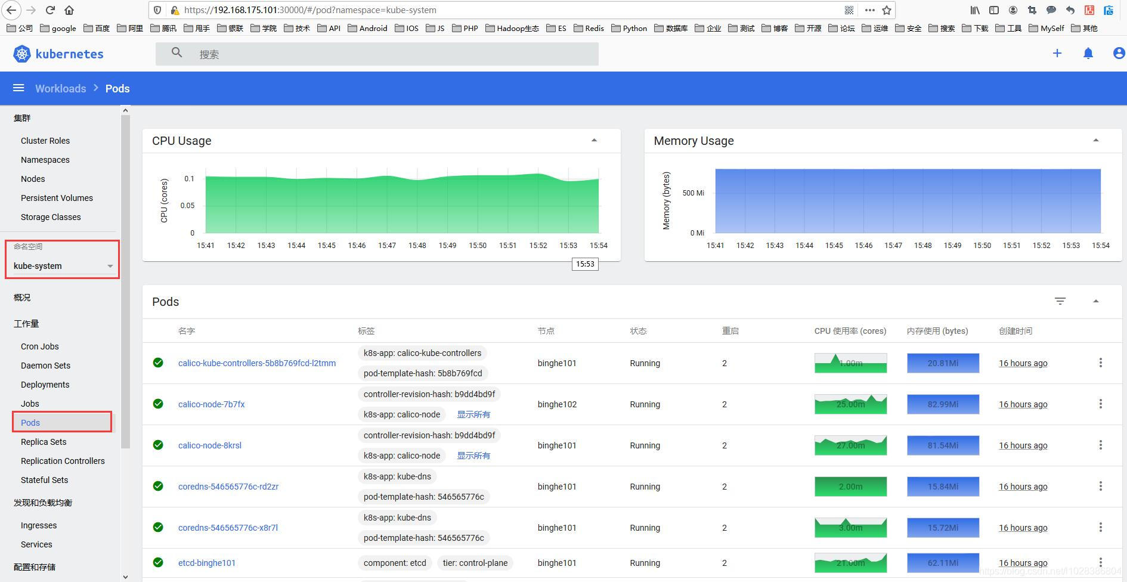
Task: Open pod calico-kube-controllers-5b8b769fcd-l2tmm link
Action: [x=257, y=363]
